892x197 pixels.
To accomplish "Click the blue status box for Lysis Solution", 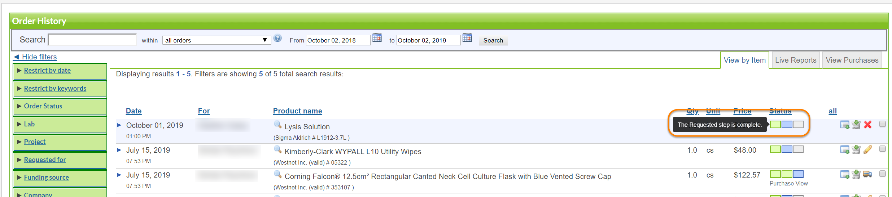I will (x=787, y=125).
